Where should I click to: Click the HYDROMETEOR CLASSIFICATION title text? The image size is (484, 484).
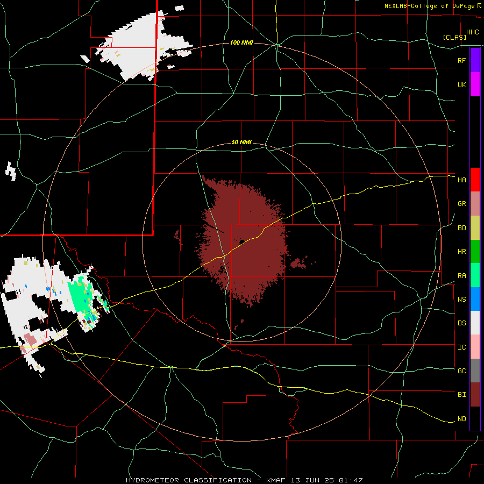(x=190, y=480)
